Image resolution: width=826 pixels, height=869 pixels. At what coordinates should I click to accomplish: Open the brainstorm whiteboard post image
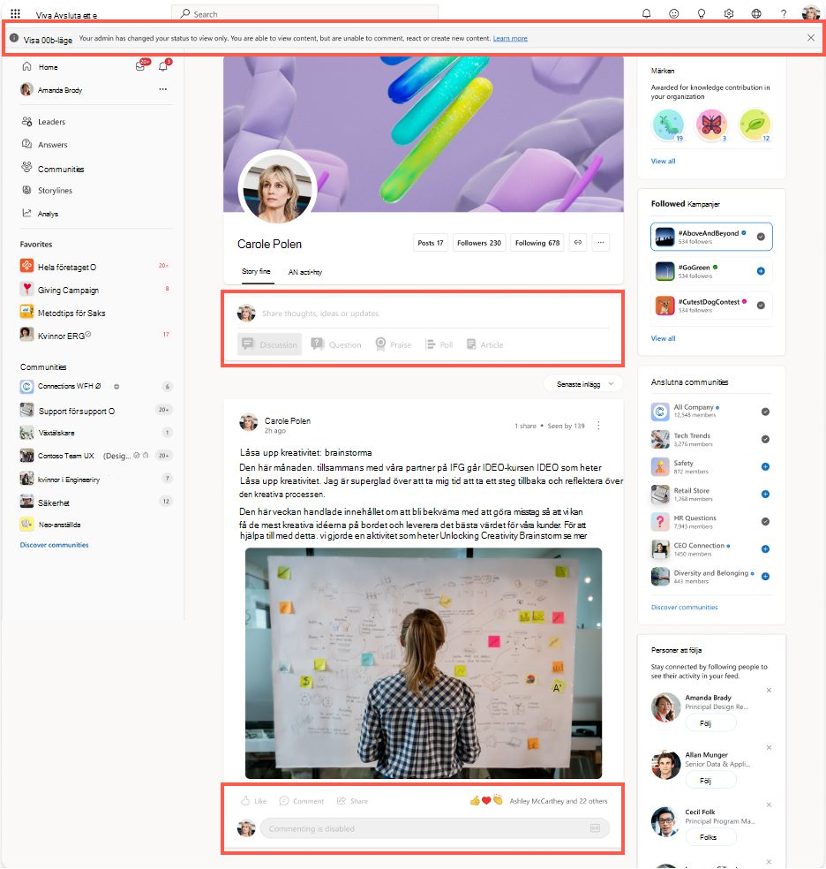pyautogui.click(x=424, y=663)
